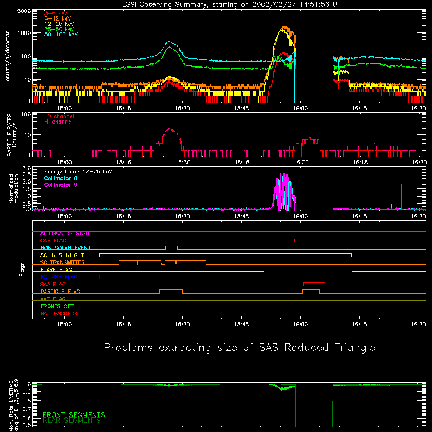The image size is (432, 432).
Task: Click the cyan 50-100 keV peak near 15:27
Action: pos(169,42)
